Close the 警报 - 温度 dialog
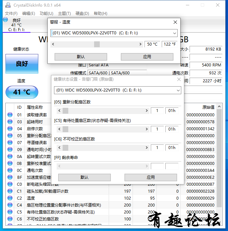Screen dimensions: 228x231 click(x=175, y=22)
